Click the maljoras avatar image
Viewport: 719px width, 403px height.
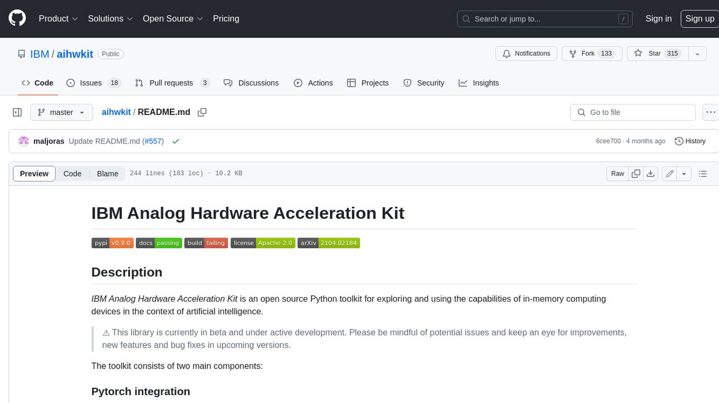pyautogui.click(x=24, y=141)
